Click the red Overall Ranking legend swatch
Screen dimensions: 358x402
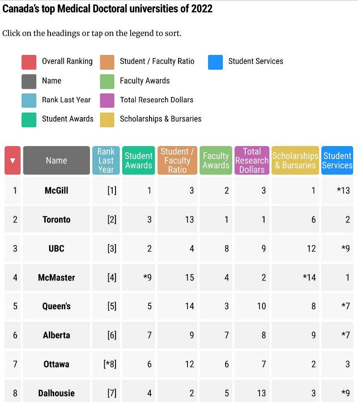coord(29,62)
